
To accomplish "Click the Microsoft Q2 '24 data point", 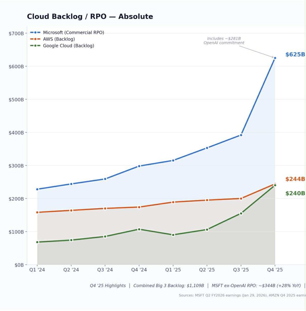I will (x=71, y=184).
